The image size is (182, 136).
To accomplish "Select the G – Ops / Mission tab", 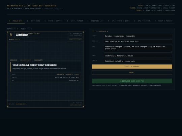I will (x=142, y=21).
